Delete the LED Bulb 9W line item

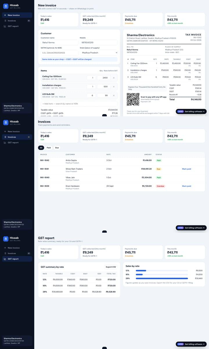click(x=113, y=95)
